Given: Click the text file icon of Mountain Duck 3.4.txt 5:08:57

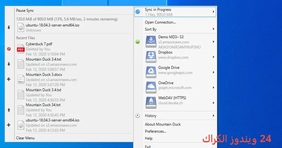Looking at the screenshot, I should [21, 64].
